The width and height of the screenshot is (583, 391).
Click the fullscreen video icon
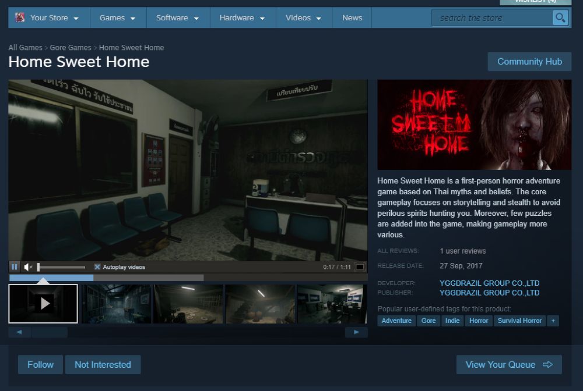point(360,267)
